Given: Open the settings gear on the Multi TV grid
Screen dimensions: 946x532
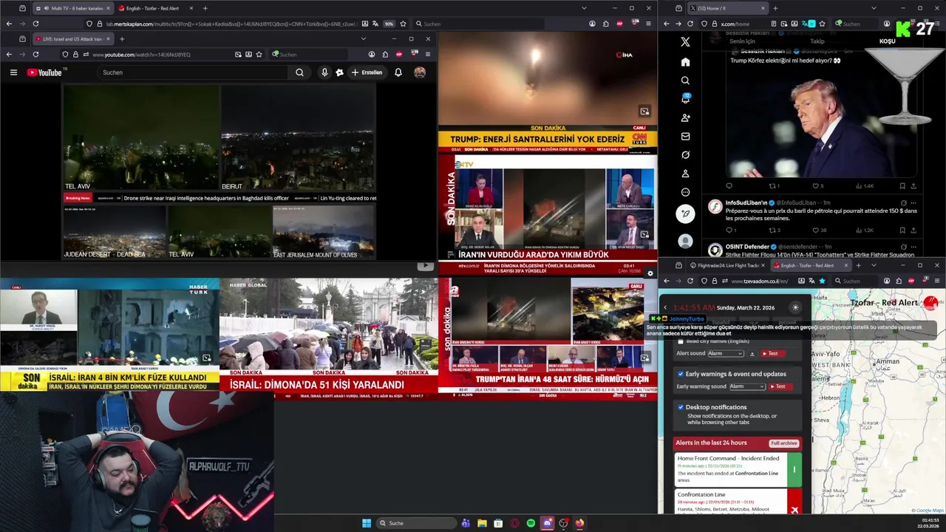Looking at the screenshot, I should point(650,273).
